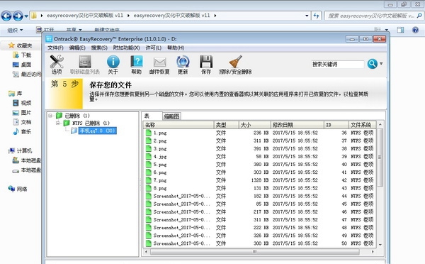Sort by the ID column header
This screenshot has width=425, height=264.
336,125
